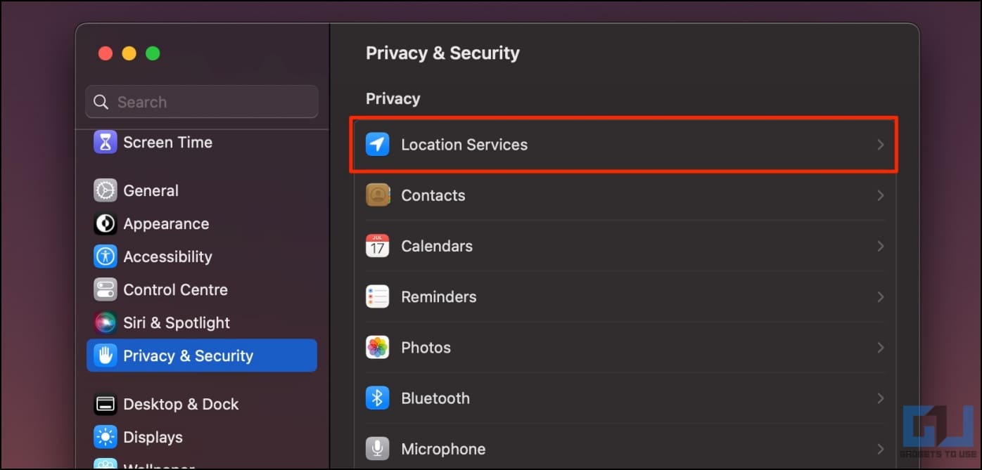Click the Screen Time hourglass icon

pos(106,142)
